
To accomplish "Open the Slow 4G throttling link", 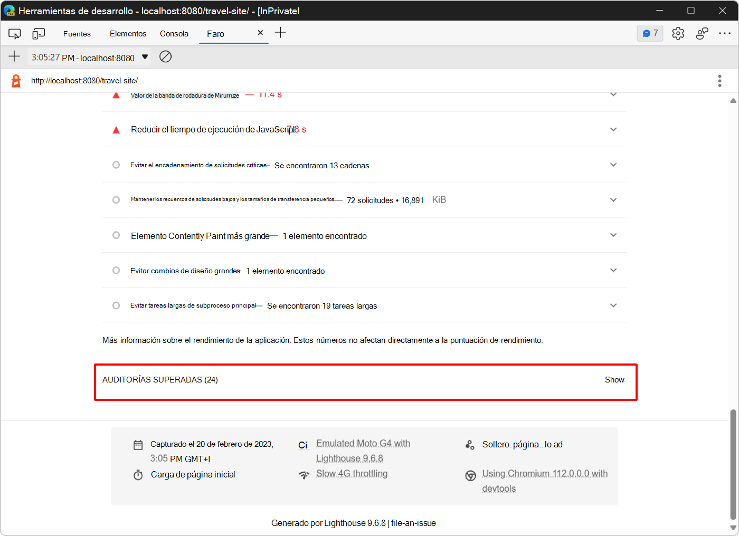I will pos(352,474).
